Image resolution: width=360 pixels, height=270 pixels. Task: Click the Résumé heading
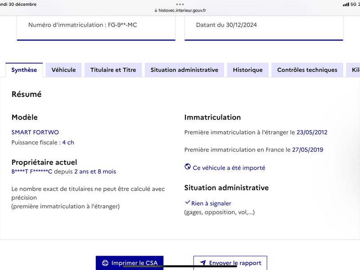coord(27,94)
